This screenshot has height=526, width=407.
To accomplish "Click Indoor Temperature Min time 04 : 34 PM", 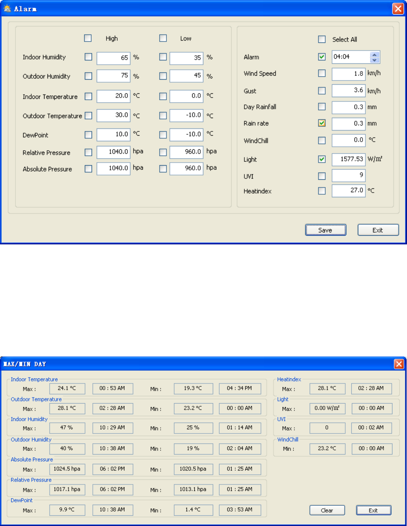I will [x=240, y=389].
